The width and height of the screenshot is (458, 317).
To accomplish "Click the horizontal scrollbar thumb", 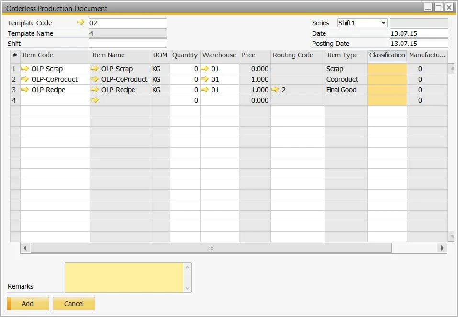I will tap(211, 248).
